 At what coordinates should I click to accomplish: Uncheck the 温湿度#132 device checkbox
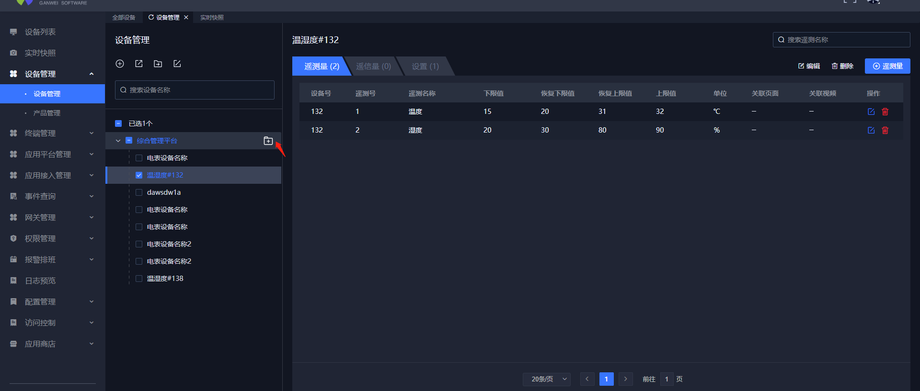point(139,175)
